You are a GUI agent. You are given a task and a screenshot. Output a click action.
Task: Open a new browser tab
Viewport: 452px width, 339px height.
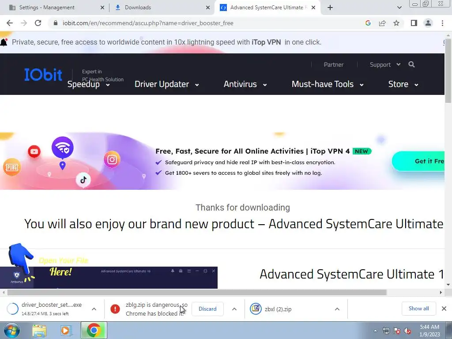(x=330, y=8)
